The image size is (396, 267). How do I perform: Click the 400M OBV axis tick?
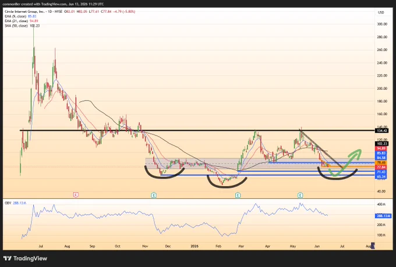click(381, 204)
